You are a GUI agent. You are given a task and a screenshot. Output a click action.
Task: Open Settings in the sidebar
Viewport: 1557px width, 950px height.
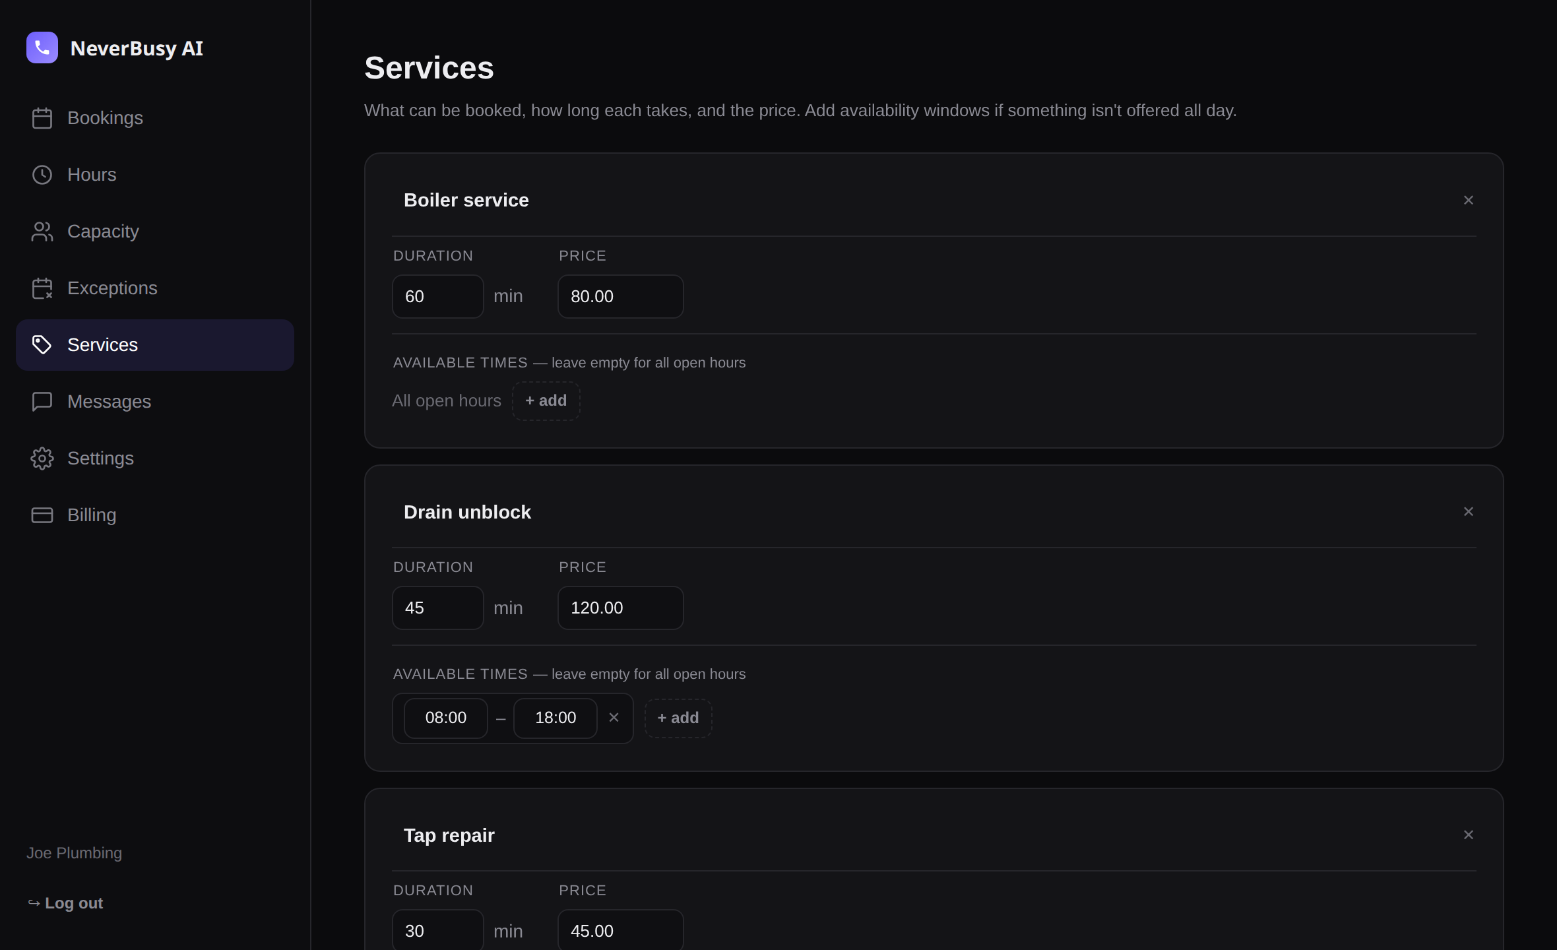click(155, 459)
